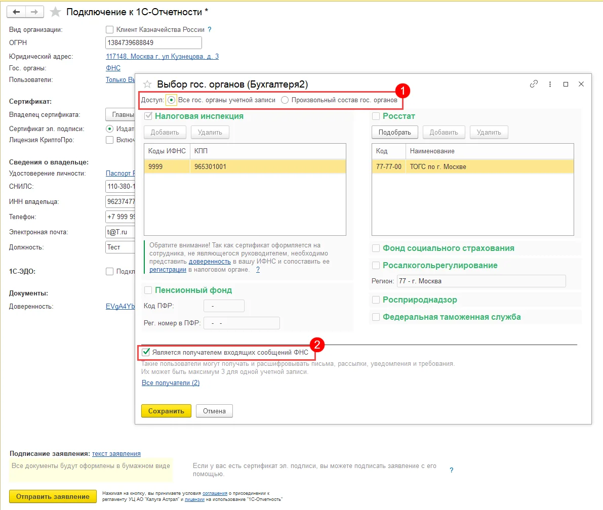
Task: Click the Электронная почта field
Action: click(120, 232)
